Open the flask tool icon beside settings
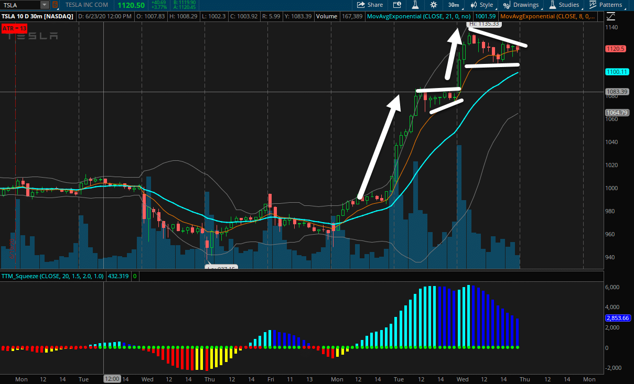The image size is (634, 384). (x=415, y=5)
